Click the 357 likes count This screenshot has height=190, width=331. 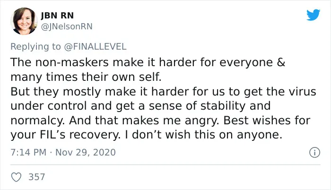tap(37, 177)
